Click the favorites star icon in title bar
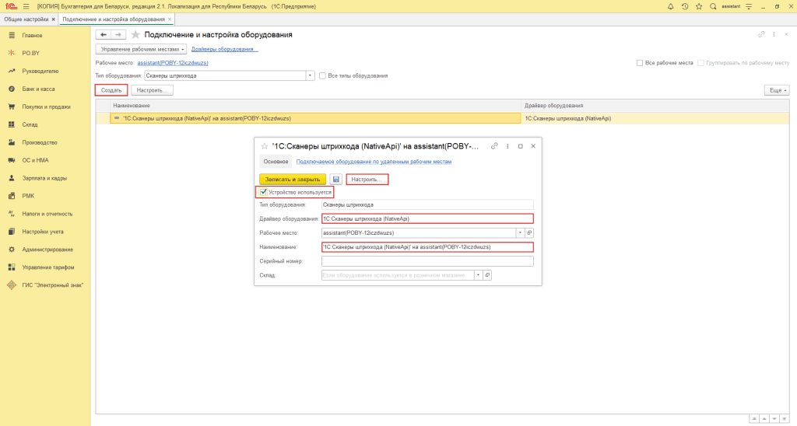This screenshot has height=426, width=797. (x=698, y=6)
